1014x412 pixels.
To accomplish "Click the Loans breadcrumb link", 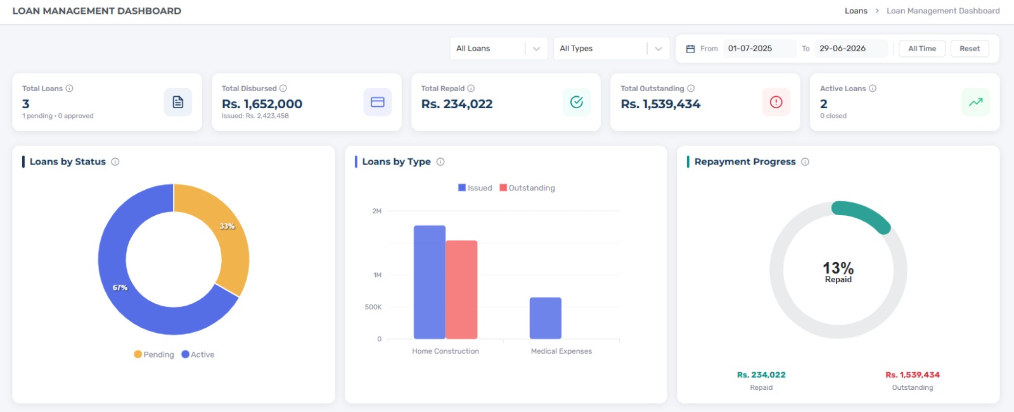I will coord(856,11).
